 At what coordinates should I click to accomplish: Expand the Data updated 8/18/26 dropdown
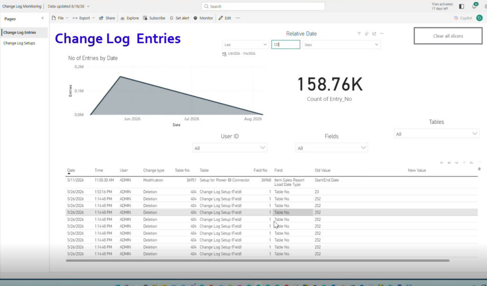point(68,6)
